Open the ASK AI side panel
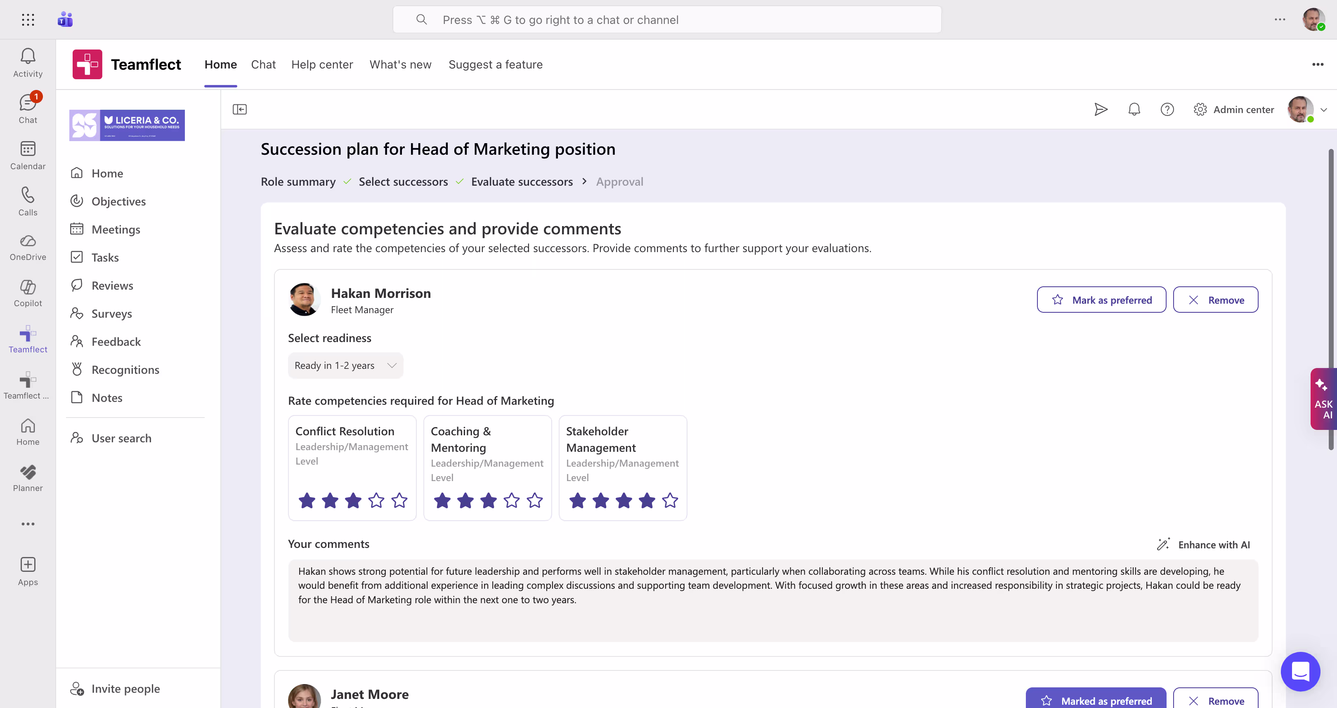Image resolution: width=1337 pixels, height=708 pixels. coord(1323,399)
